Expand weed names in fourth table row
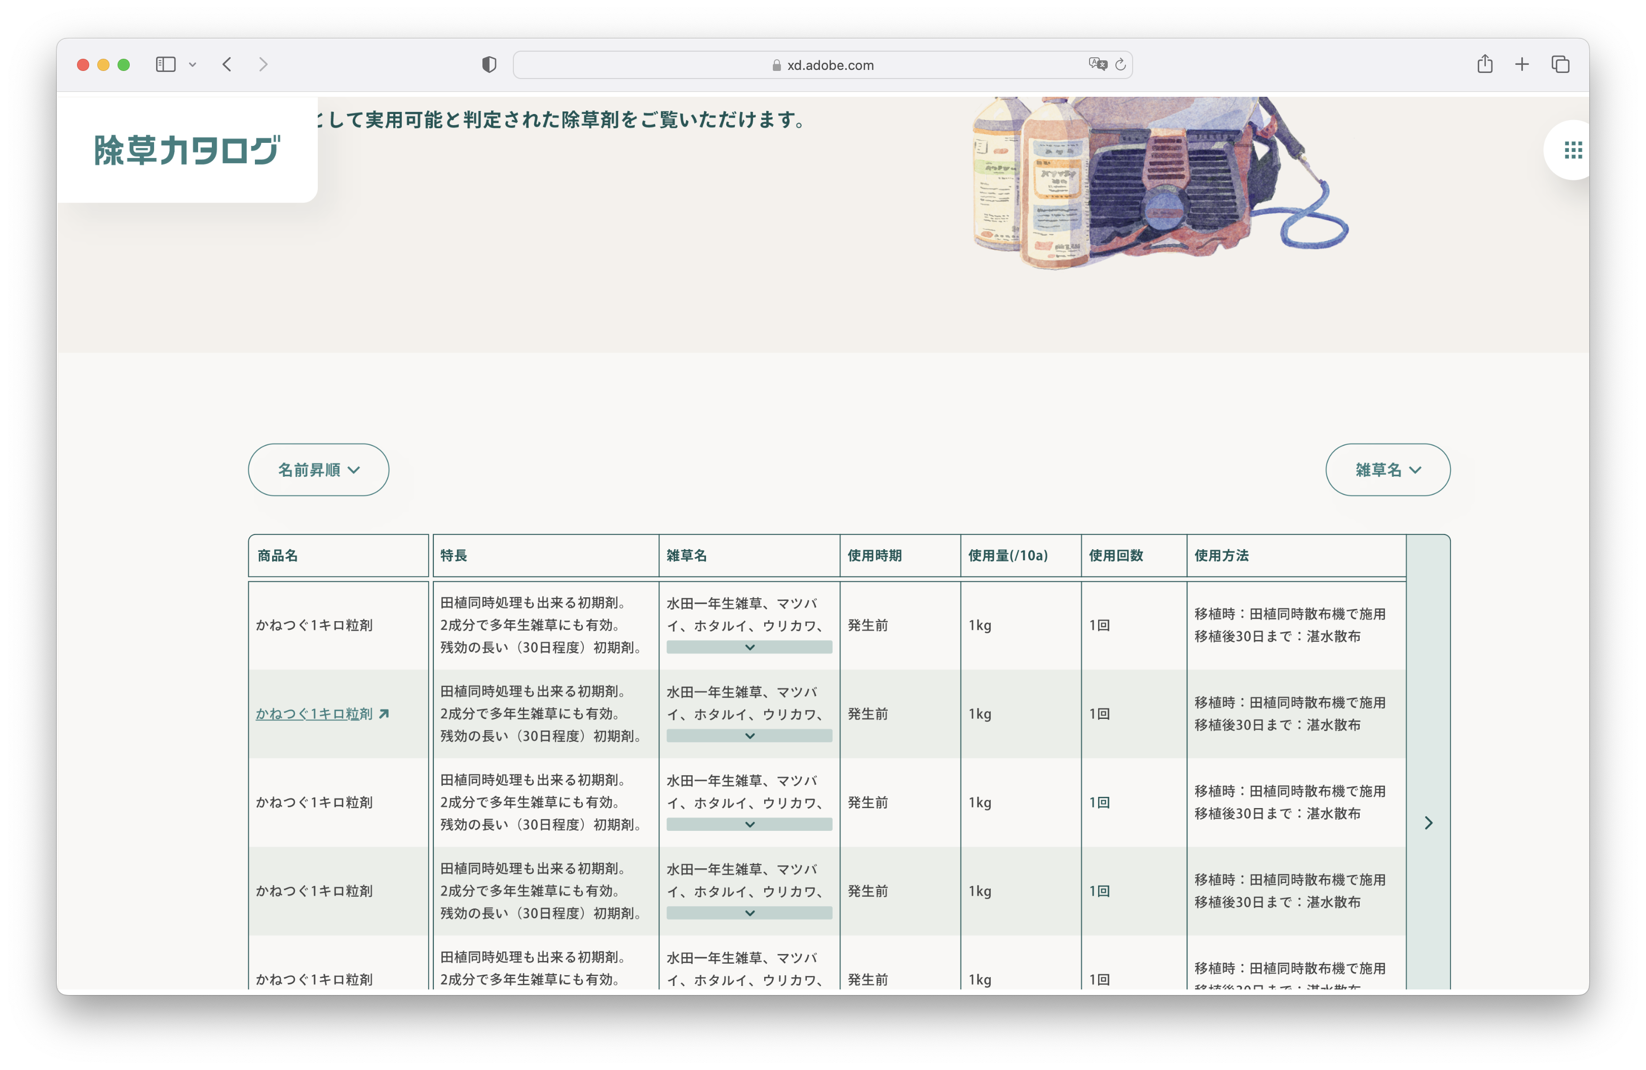The image size is (1646, 1070). pos(749,913)
